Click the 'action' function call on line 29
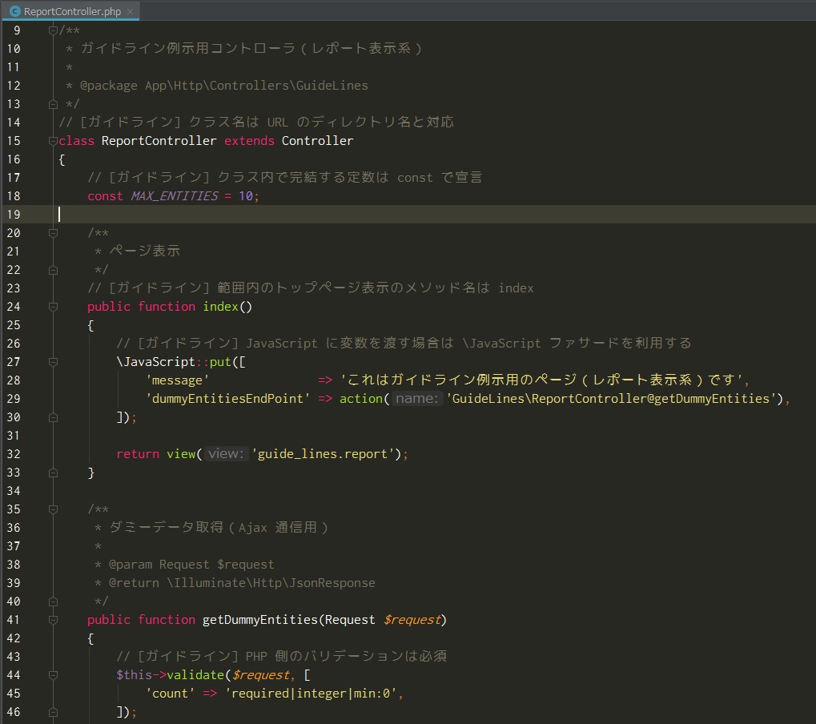This screenshot has height=724, width=816. [x=361, y=399]
